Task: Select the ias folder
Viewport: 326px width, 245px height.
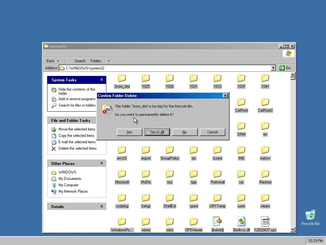Action: 194,153
